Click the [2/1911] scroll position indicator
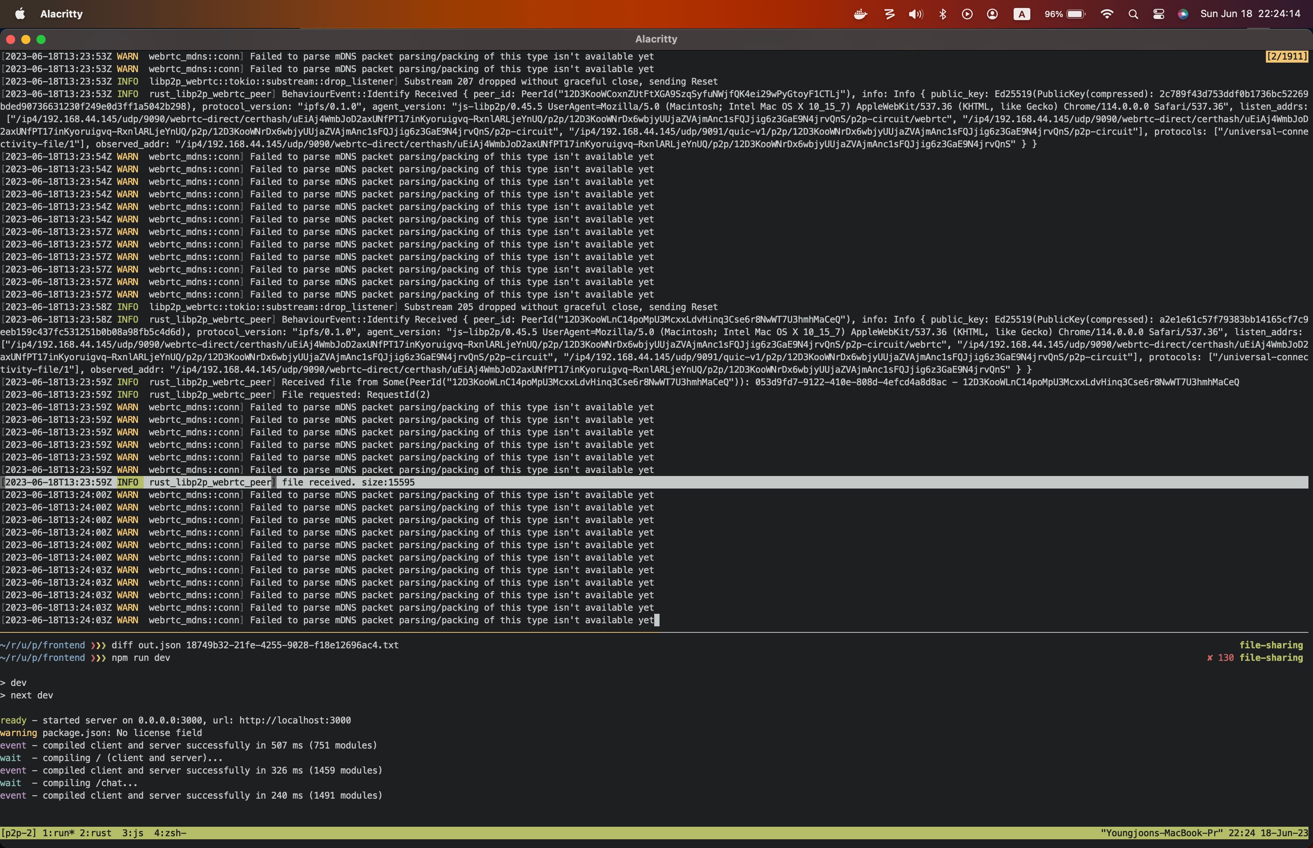Viewport: 1313px width, 848px height. coord(1286,56)
